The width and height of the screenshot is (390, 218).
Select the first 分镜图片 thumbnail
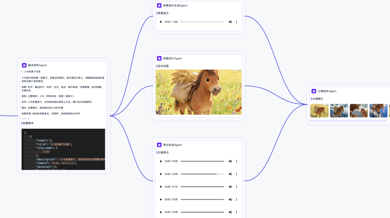(319, 111)
